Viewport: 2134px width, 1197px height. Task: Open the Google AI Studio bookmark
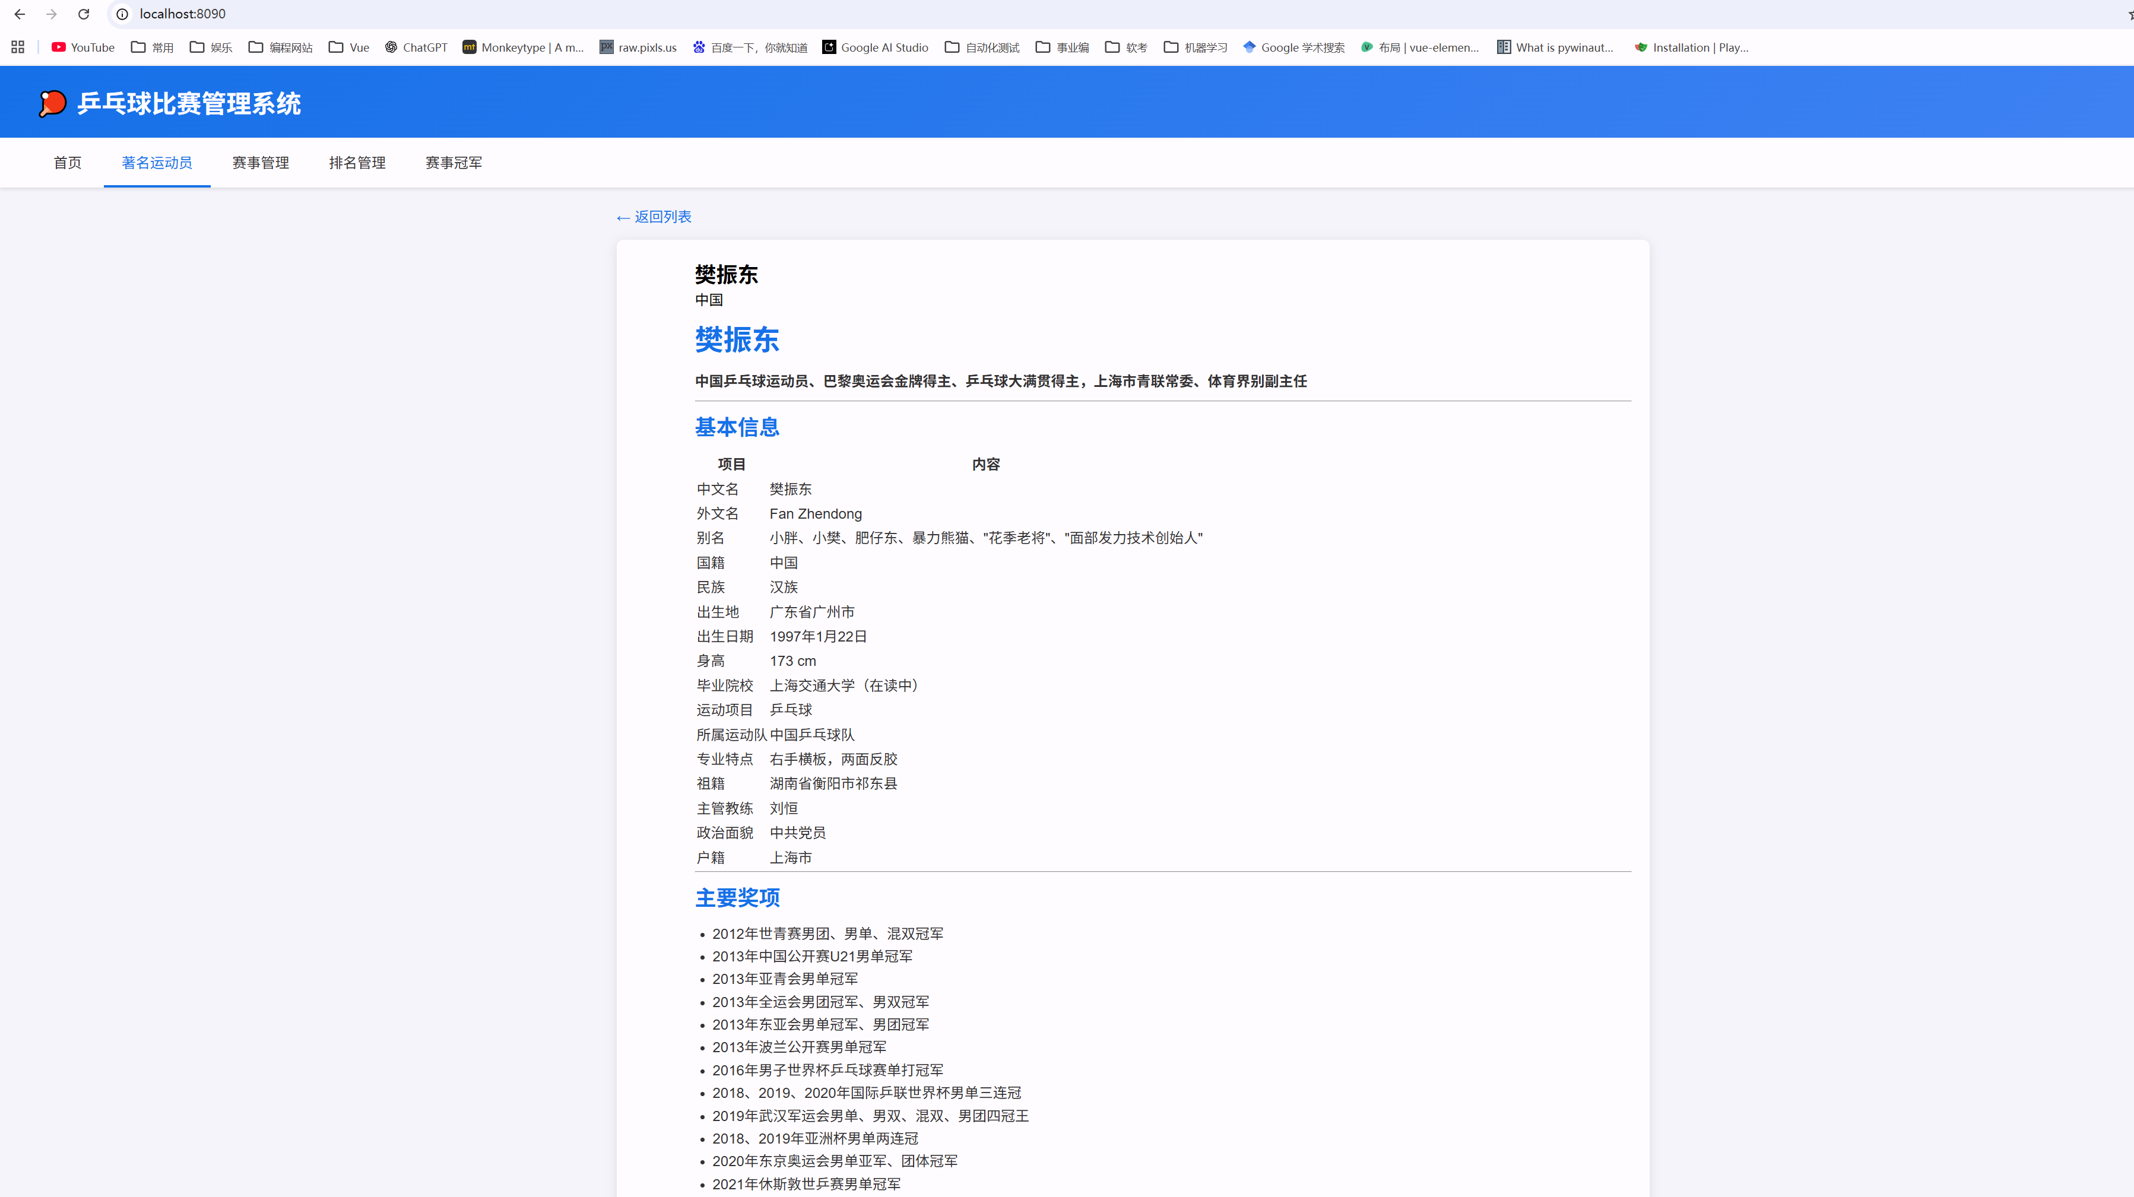click(875, 47)
